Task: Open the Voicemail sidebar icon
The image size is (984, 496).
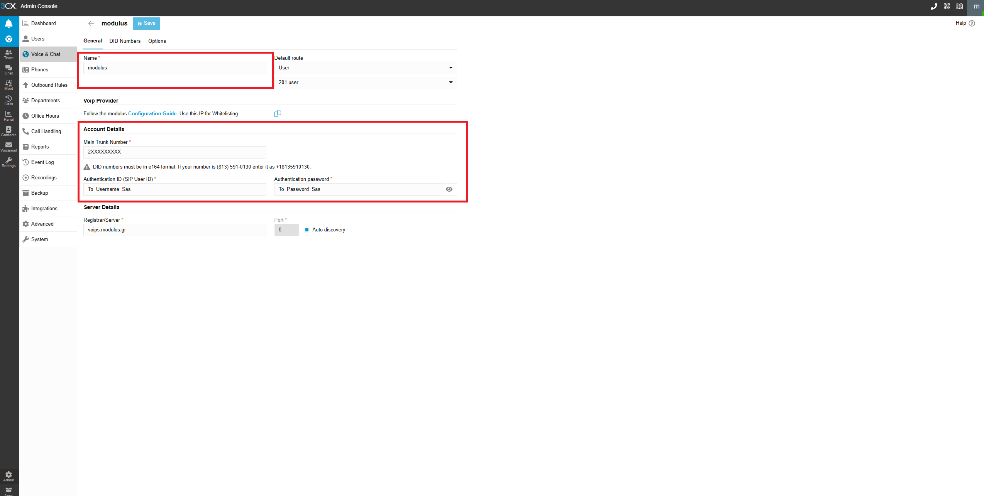Action: coord(8,147)
